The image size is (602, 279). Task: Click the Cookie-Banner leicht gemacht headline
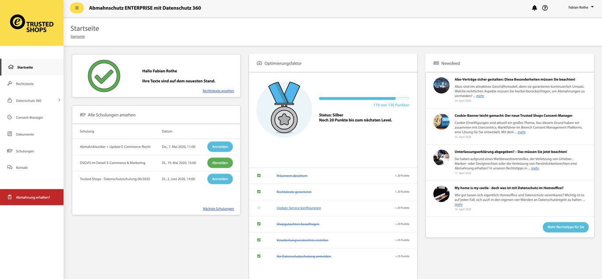(513, 115)
